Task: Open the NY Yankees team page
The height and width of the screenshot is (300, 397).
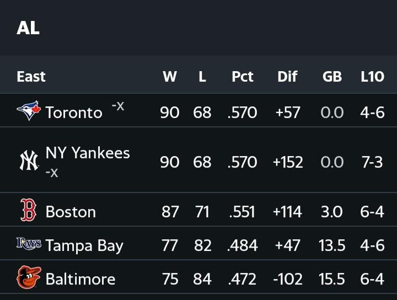Action: point(88,153)
